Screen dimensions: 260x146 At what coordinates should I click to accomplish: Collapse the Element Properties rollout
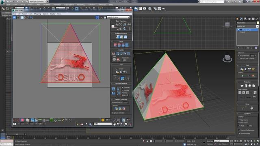pos(121,99)
